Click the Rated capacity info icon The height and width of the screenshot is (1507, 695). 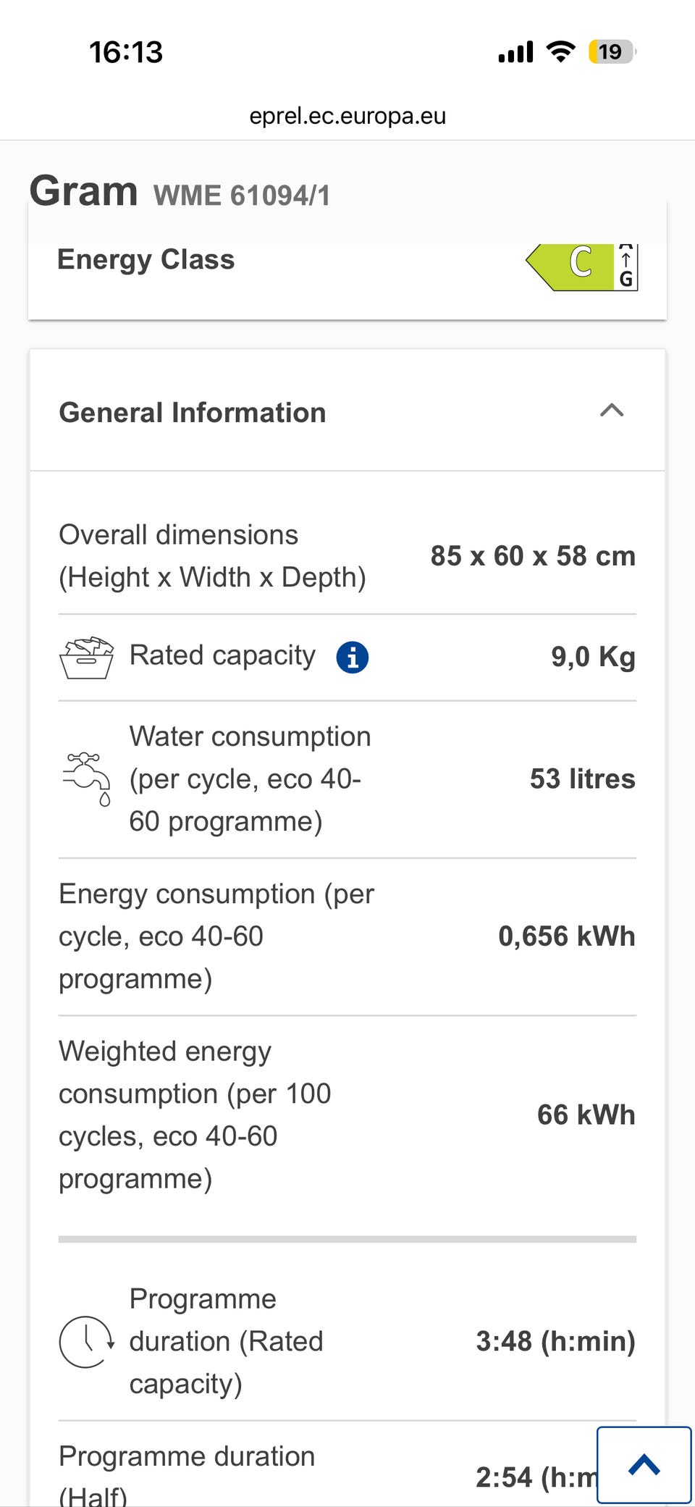coord(353,658)
